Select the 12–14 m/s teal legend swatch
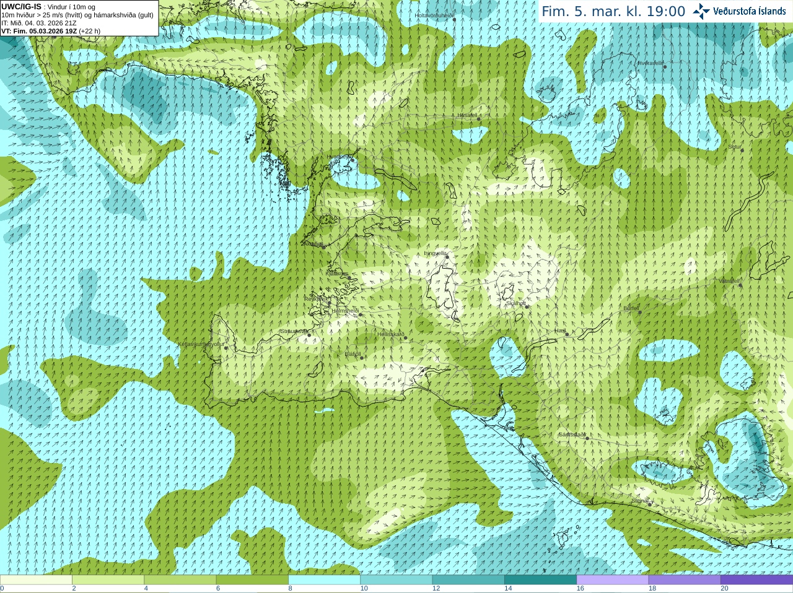793x593 pixels. [x=468, y=580]
